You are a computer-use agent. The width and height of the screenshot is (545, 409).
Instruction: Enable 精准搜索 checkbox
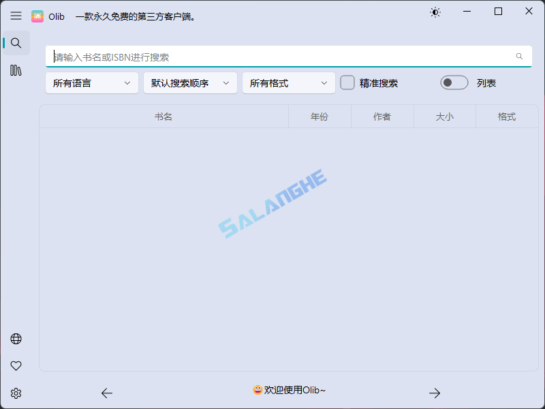click(x=347, y=82)
